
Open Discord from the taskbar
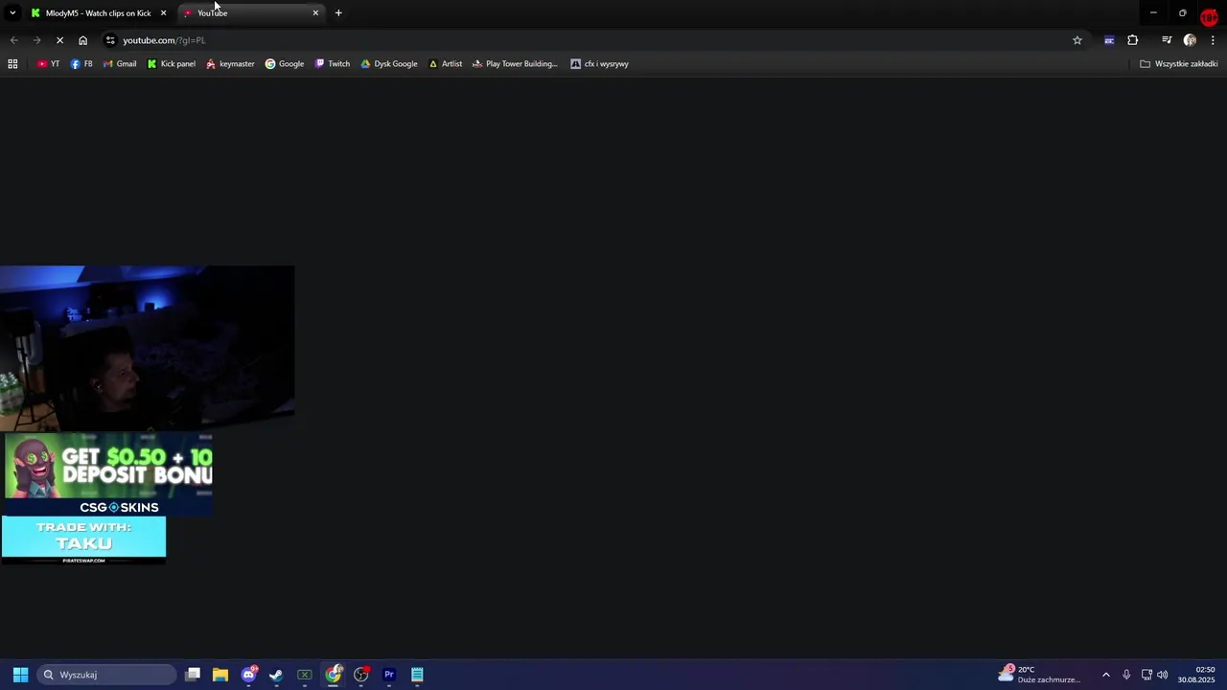249,675
